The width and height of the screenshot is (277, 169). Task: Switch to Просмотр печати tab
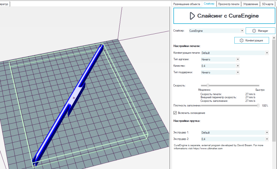point(229,4)
